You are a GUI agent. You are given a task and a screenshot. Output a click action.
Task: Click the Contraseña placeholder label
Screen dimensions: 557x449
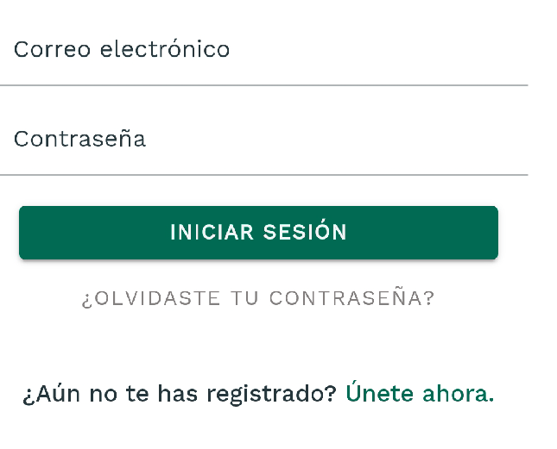[x=79, y=139]
